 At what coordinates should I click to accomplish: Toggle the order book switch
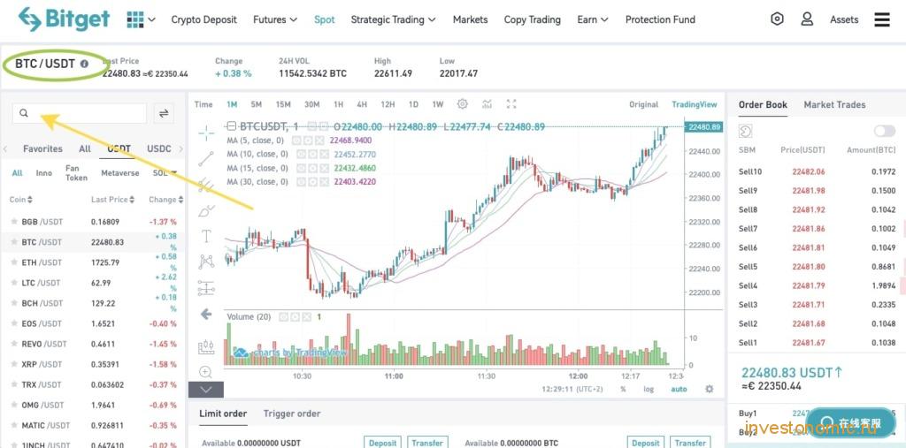point(884,131)
